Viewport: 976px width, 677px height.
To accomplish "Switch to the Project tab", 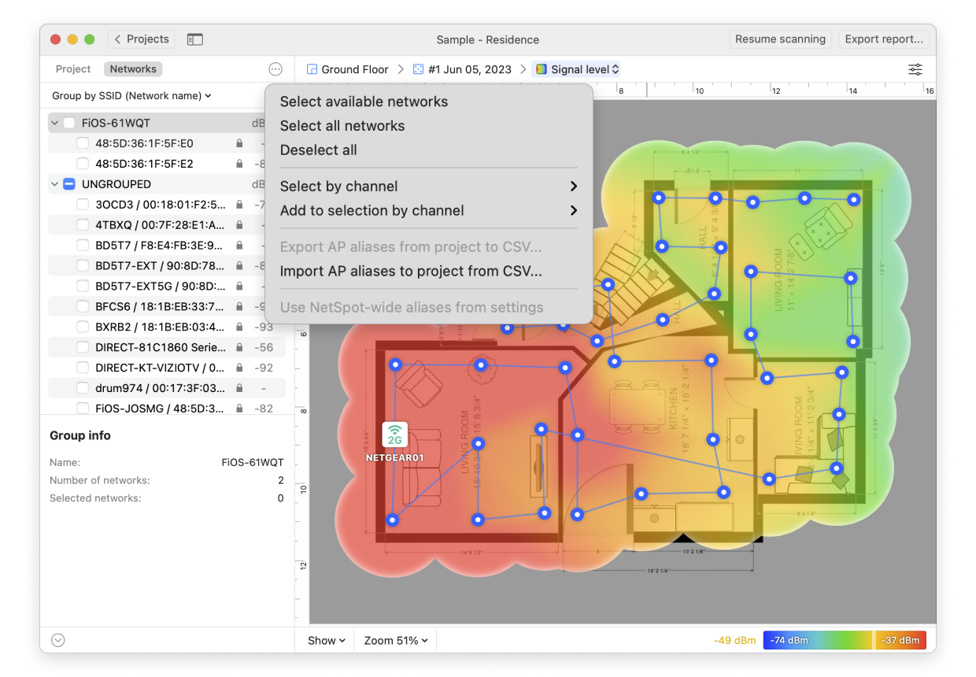I will click(x=73, y=69).
